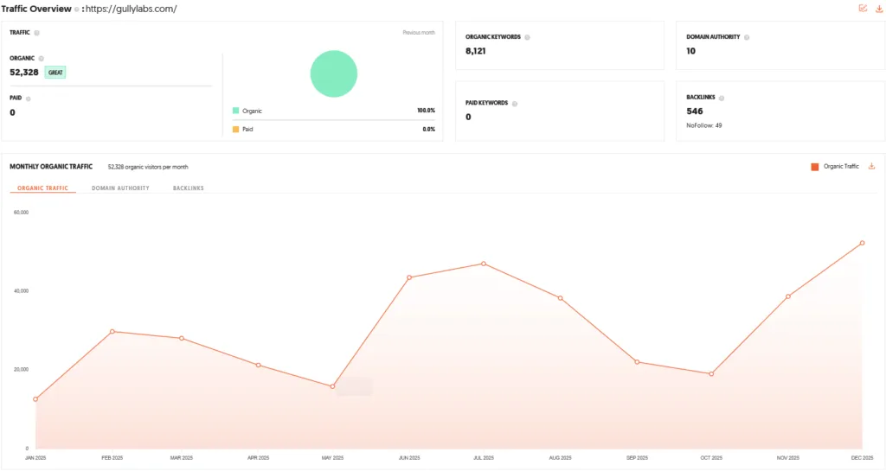886x471 pixels.
Task: Click the 40,000 y-axis label
Action: click(21, 291)
